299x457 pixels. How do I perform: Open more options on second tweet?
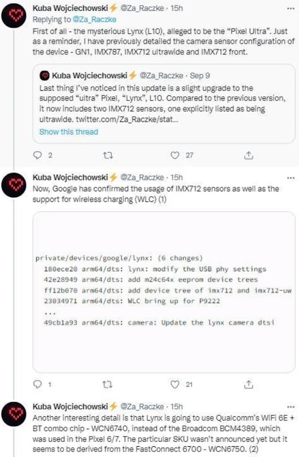coord(290,178)
